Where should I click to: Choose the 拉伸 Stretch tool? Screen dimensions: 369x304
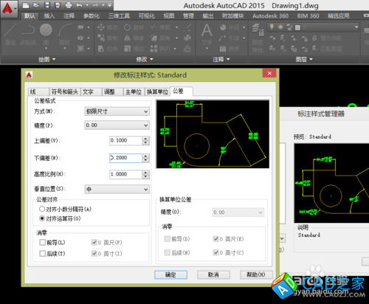point(108,49)
